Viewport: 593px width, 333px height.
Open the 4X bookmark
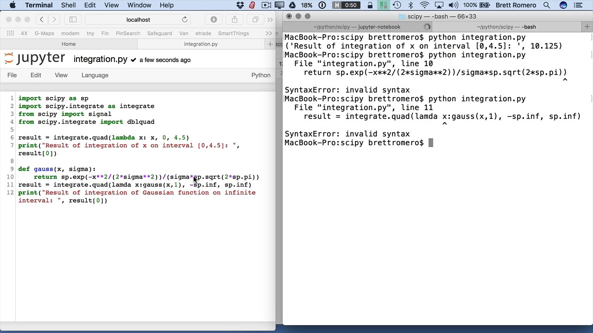[x=24, y=33]
